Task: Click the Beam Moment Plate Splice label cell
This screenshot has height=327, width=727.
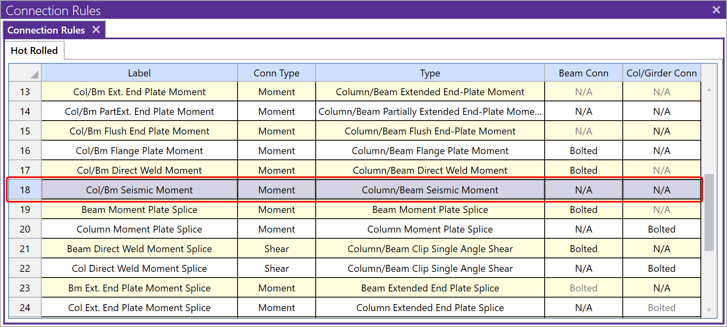Action: (x=139, y=210)
